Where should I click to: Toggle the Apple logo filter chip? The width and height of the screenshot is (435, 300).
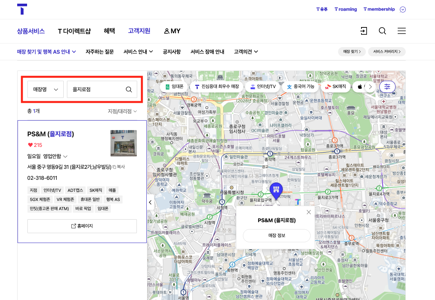point(360,87)
